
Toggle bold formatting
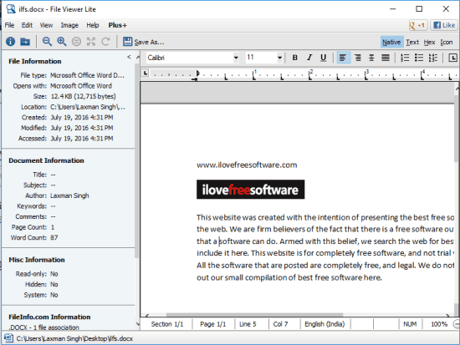tap(295, 58)
